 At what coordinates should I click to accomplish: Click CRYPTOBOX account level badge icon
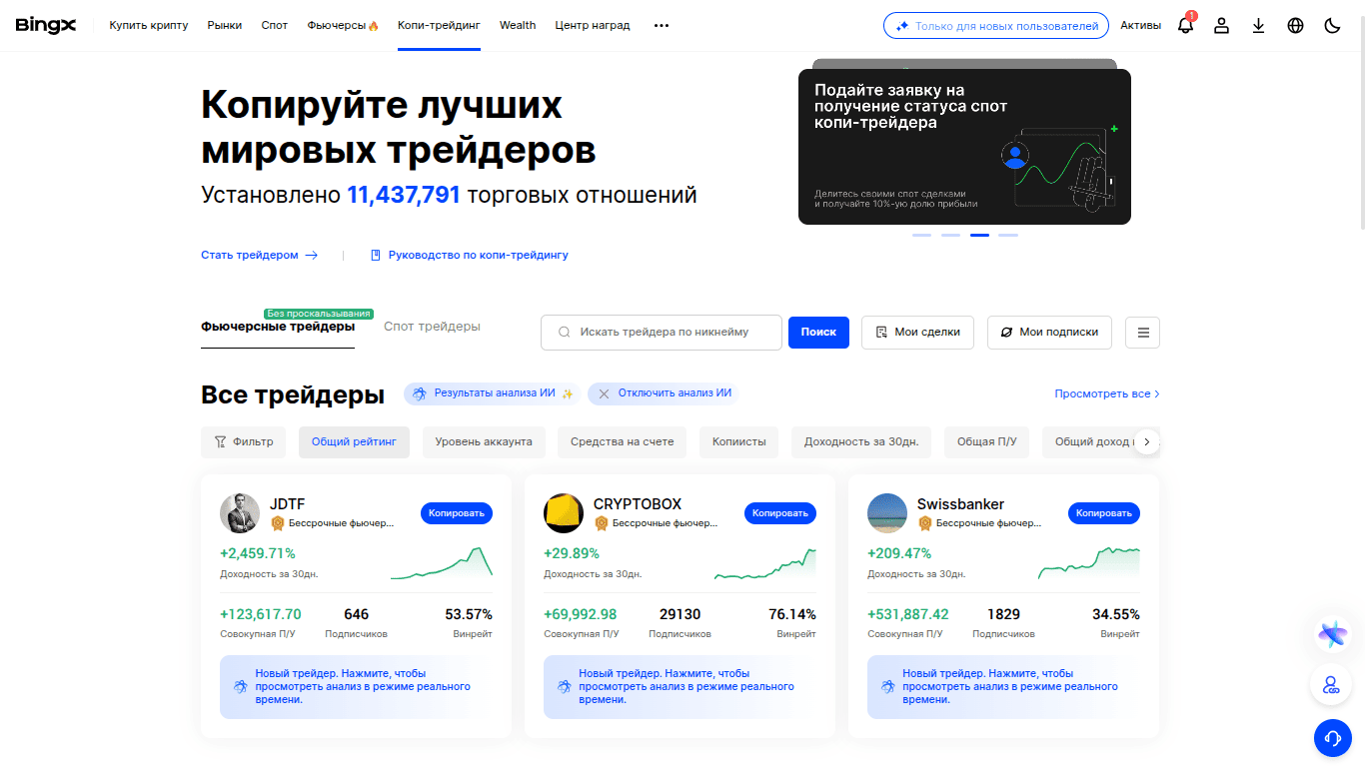coord(602,523)
